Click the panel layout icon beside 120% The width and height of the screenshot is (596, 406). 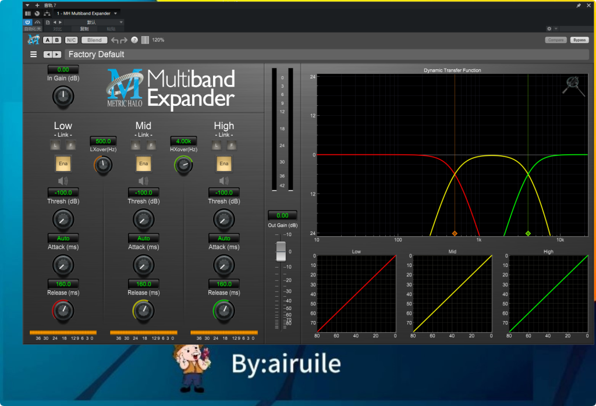(145, 40)
